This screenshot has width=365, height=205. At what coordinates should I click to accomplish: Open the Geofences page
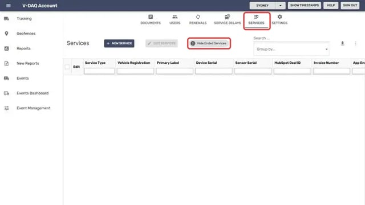pyautogui.click(x=26, y=34)
